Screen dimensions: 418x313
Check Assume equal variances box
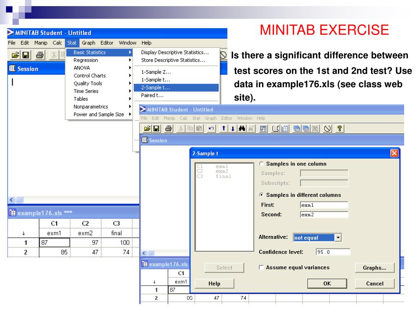pyautogui.click(x=261, y=267)
